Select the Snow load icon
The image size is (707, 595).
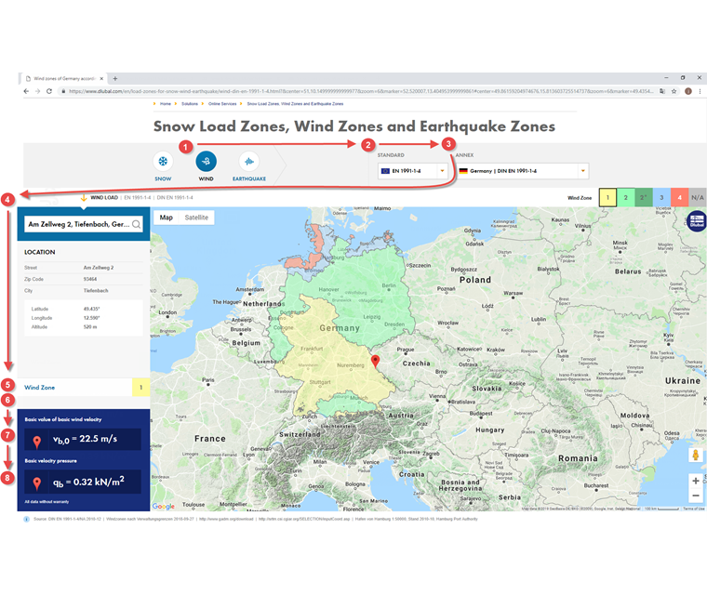[x=163, y=162]
